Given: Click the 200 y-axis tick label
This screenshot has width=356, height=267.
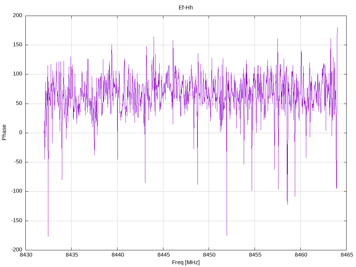Looking at the screenshot, I should tap(18, 15).
